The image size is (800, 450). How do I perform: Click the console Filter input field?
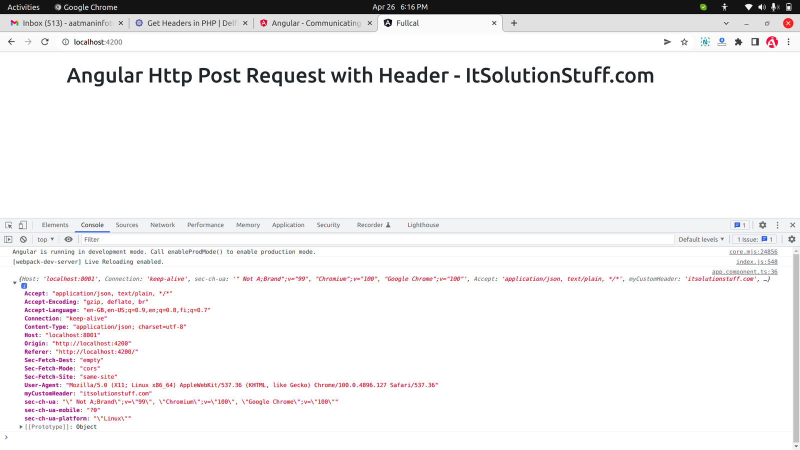(375, 239)
